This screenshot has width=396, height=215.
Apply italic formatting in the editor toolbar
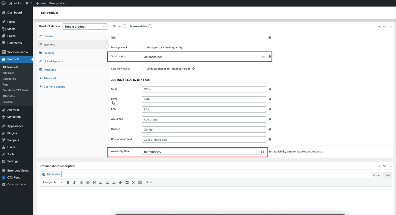tap(74, 182)
